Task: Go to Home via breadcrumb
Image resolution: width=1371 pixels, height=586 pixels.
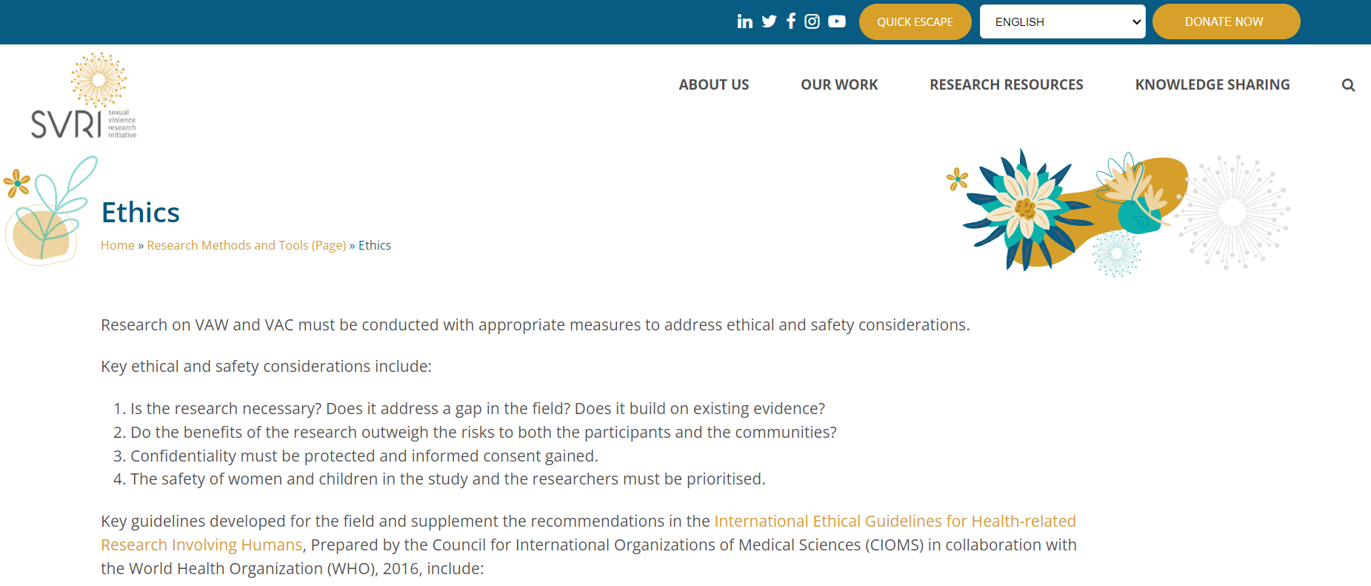Action: (117, 244)
